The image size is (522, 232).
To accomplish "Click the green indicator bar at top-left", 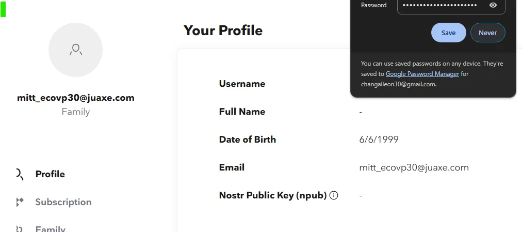I will click(x=3, y=9).
